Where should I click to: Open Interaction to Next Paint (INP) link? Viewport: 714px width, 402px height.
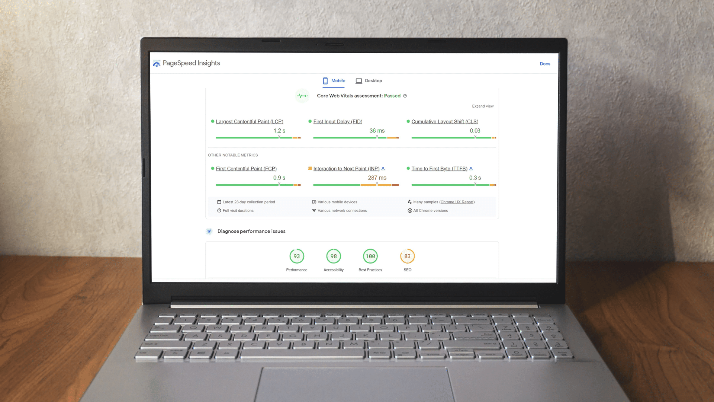[346, 169]
